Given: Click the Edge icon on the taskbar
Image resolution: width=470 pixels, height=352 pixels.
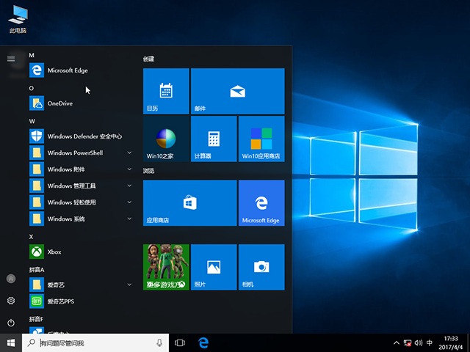Looking at the screenshot, I should [x=203, y=342].
